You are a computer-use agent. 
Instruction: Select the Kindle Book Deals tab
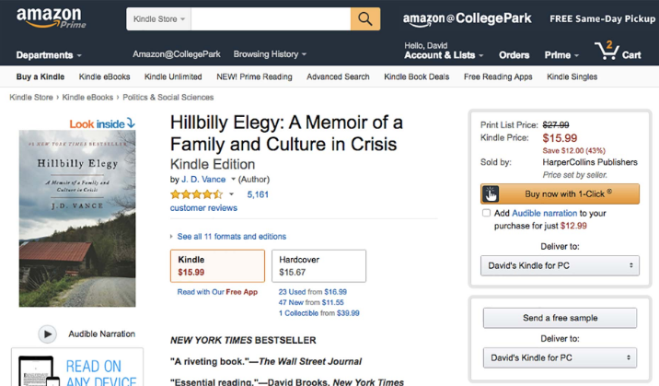pyautogui.click(x=416, y=76)
